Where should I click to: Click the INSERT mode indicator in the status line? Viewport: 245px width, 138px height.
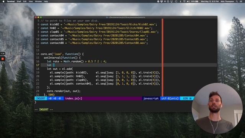point(41,99)
